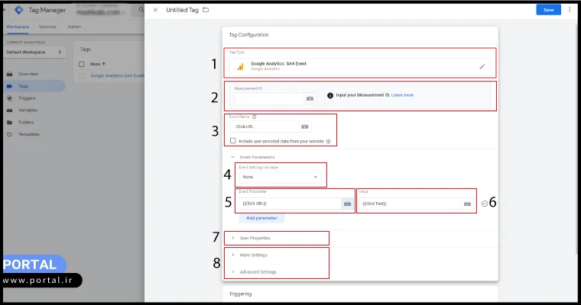Image resolution: width=581 pixels, height=305 pixels.
Task: Open the three-dot menu next to Save
Action: (x=569, y=10)
